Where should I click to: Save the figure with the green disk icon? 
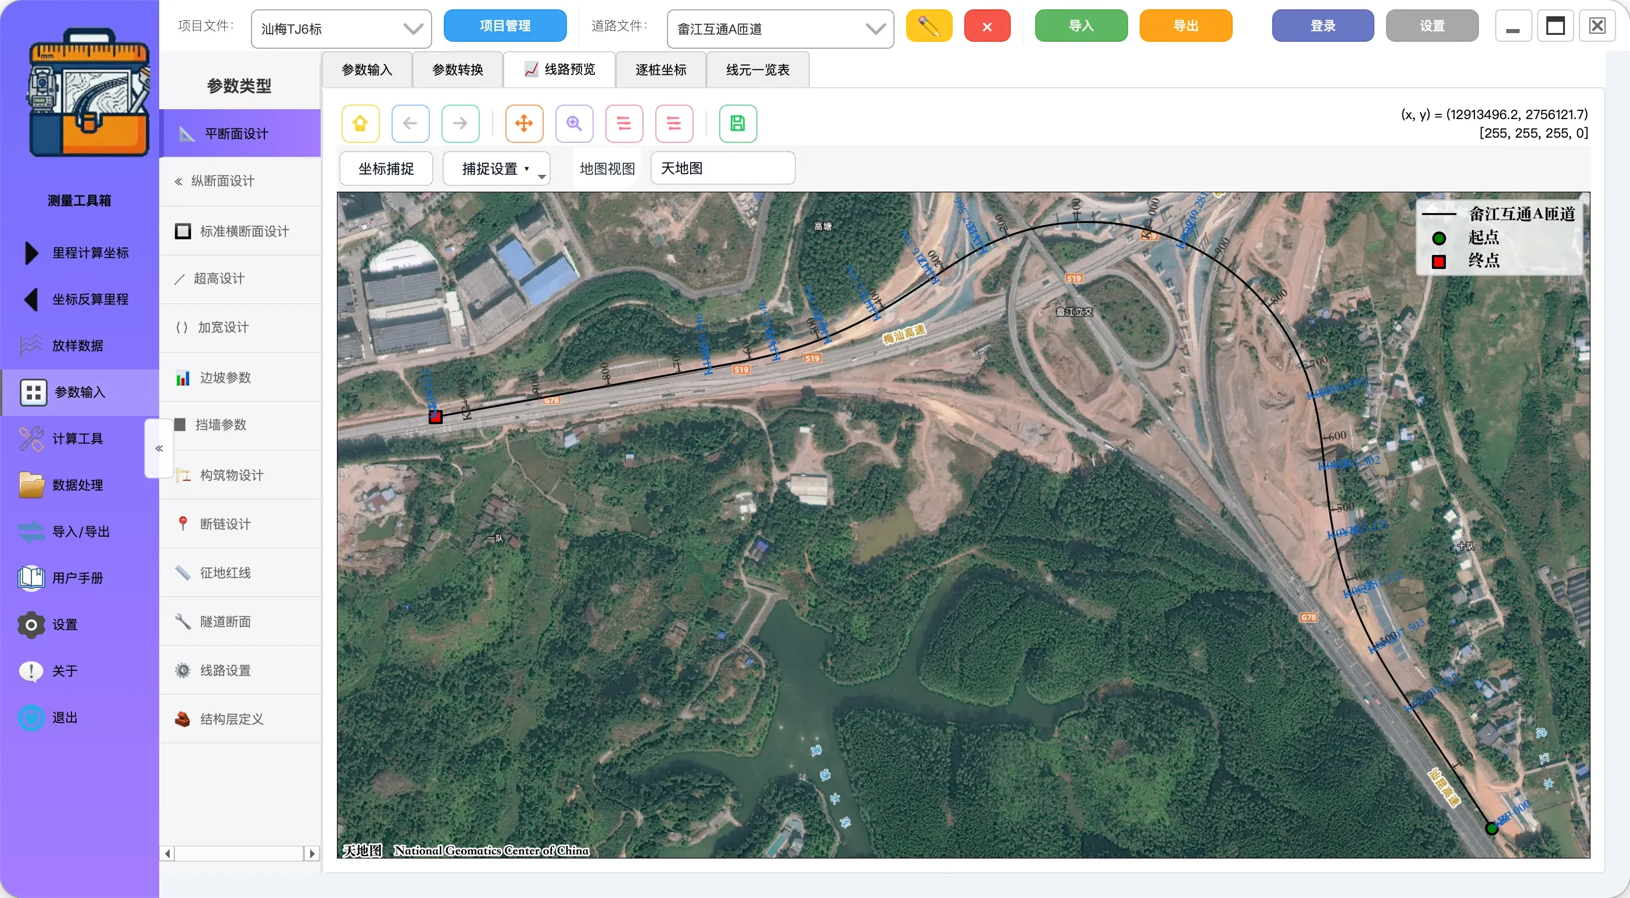coord(738,123)
